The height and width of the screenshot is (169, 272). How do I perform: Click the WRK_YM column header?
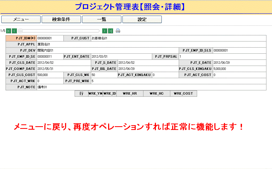point(95,94)
